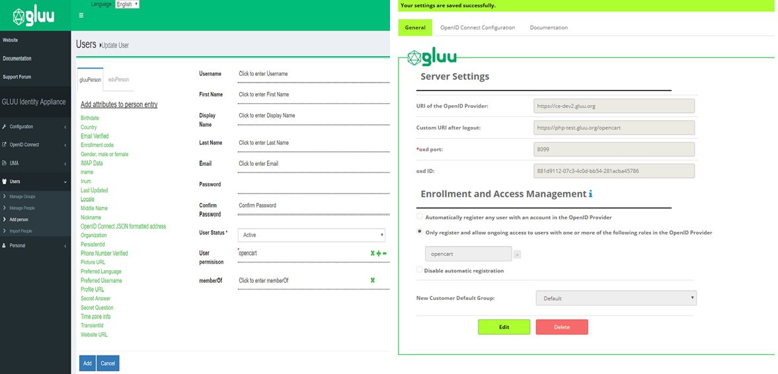
Task: Click the URI of the OpenID Provider field
Action: 614,106
